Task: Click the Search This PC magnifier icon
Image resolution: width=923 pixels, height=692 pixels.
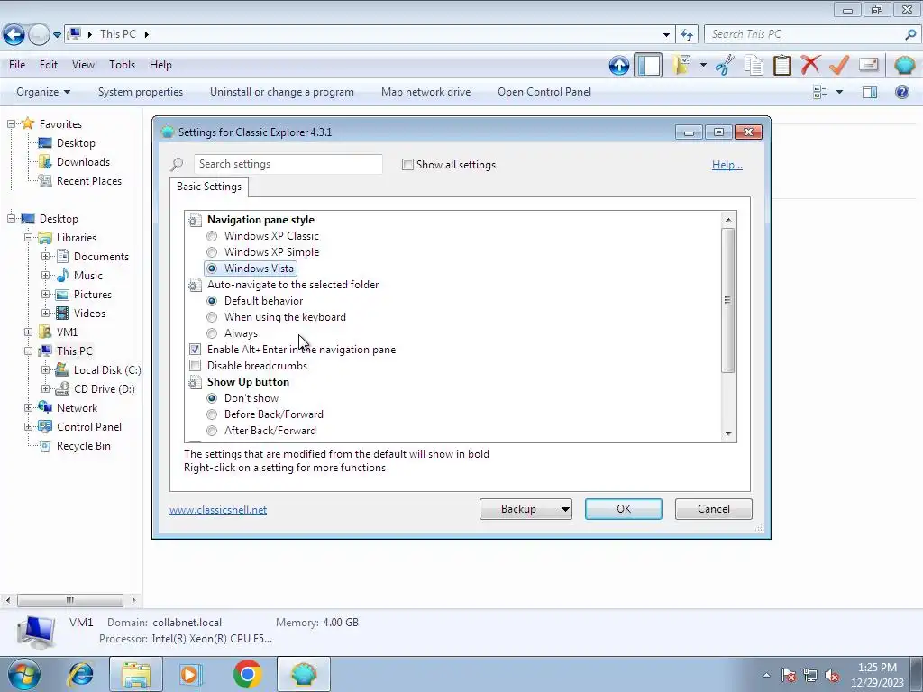Action: pyautogui.click(x=910, y=35)
